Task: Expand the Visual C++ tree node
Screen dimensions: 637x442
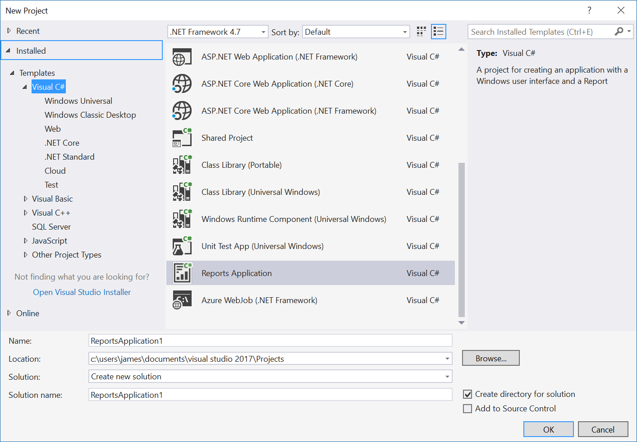Action: click(26, 213)
